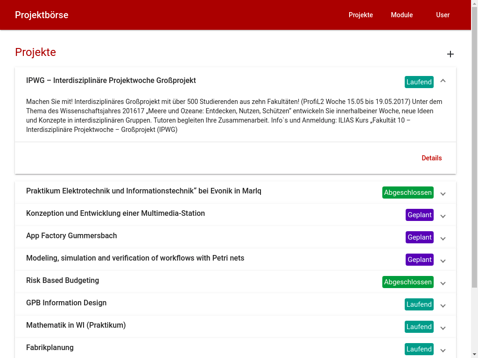The height and width of the screenshot is (358, 478).
Task: Collapse the IPWG project card
Action: [443, 81]
